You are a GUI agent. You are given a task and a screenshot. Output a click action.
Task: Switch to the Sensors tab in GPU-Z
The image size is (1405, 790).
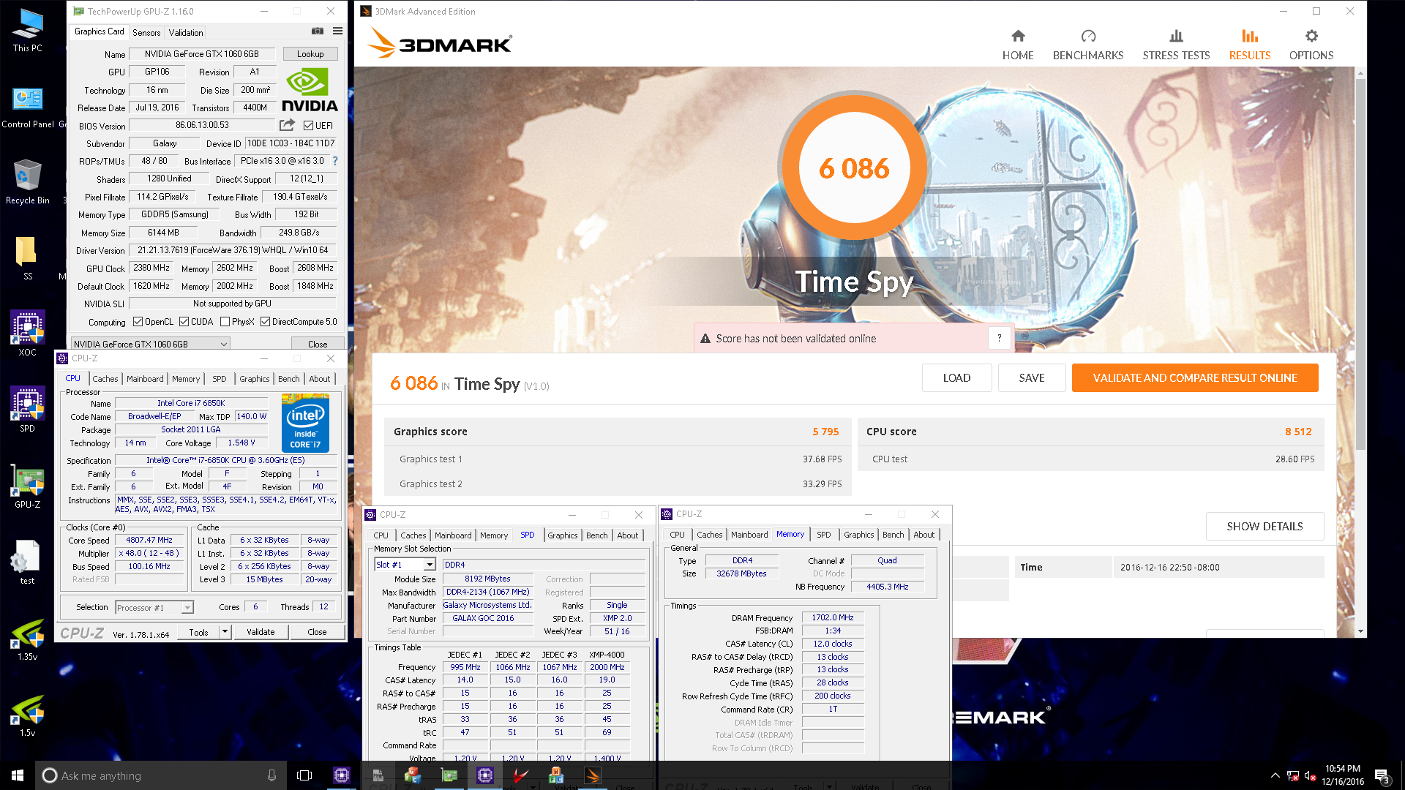[146, 33]
